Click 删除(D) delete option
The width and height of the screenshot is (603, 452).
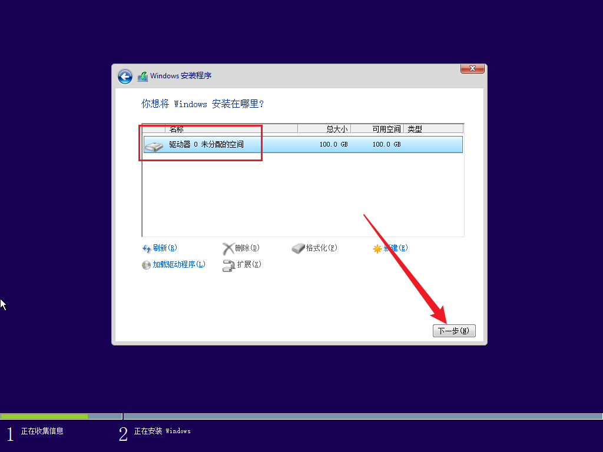point(247,248)
